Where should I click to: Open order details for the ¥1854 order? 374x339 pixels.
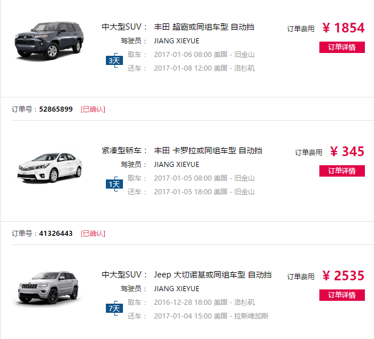(x=342, y=47)
